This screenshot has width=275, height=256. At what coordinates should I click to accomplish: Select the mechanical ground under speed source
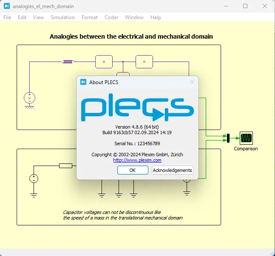(30, 107)
